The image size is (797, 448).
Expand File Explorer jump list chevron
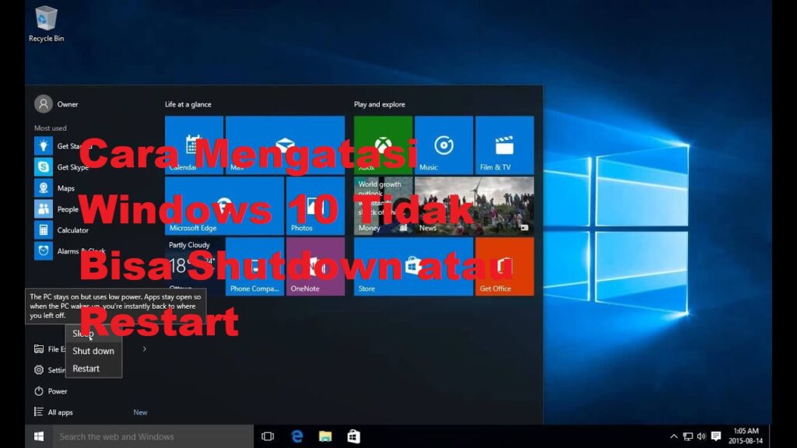tap(144, 349)
